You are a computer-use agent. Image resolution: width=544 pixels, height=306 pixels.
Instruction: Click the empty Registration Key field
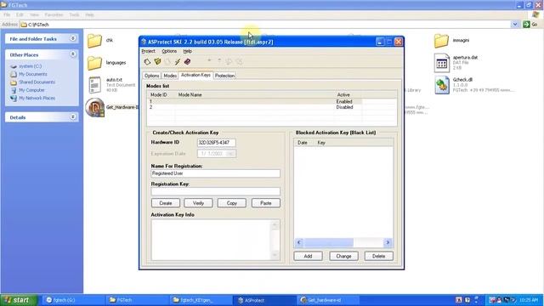[x=215, y=191]
